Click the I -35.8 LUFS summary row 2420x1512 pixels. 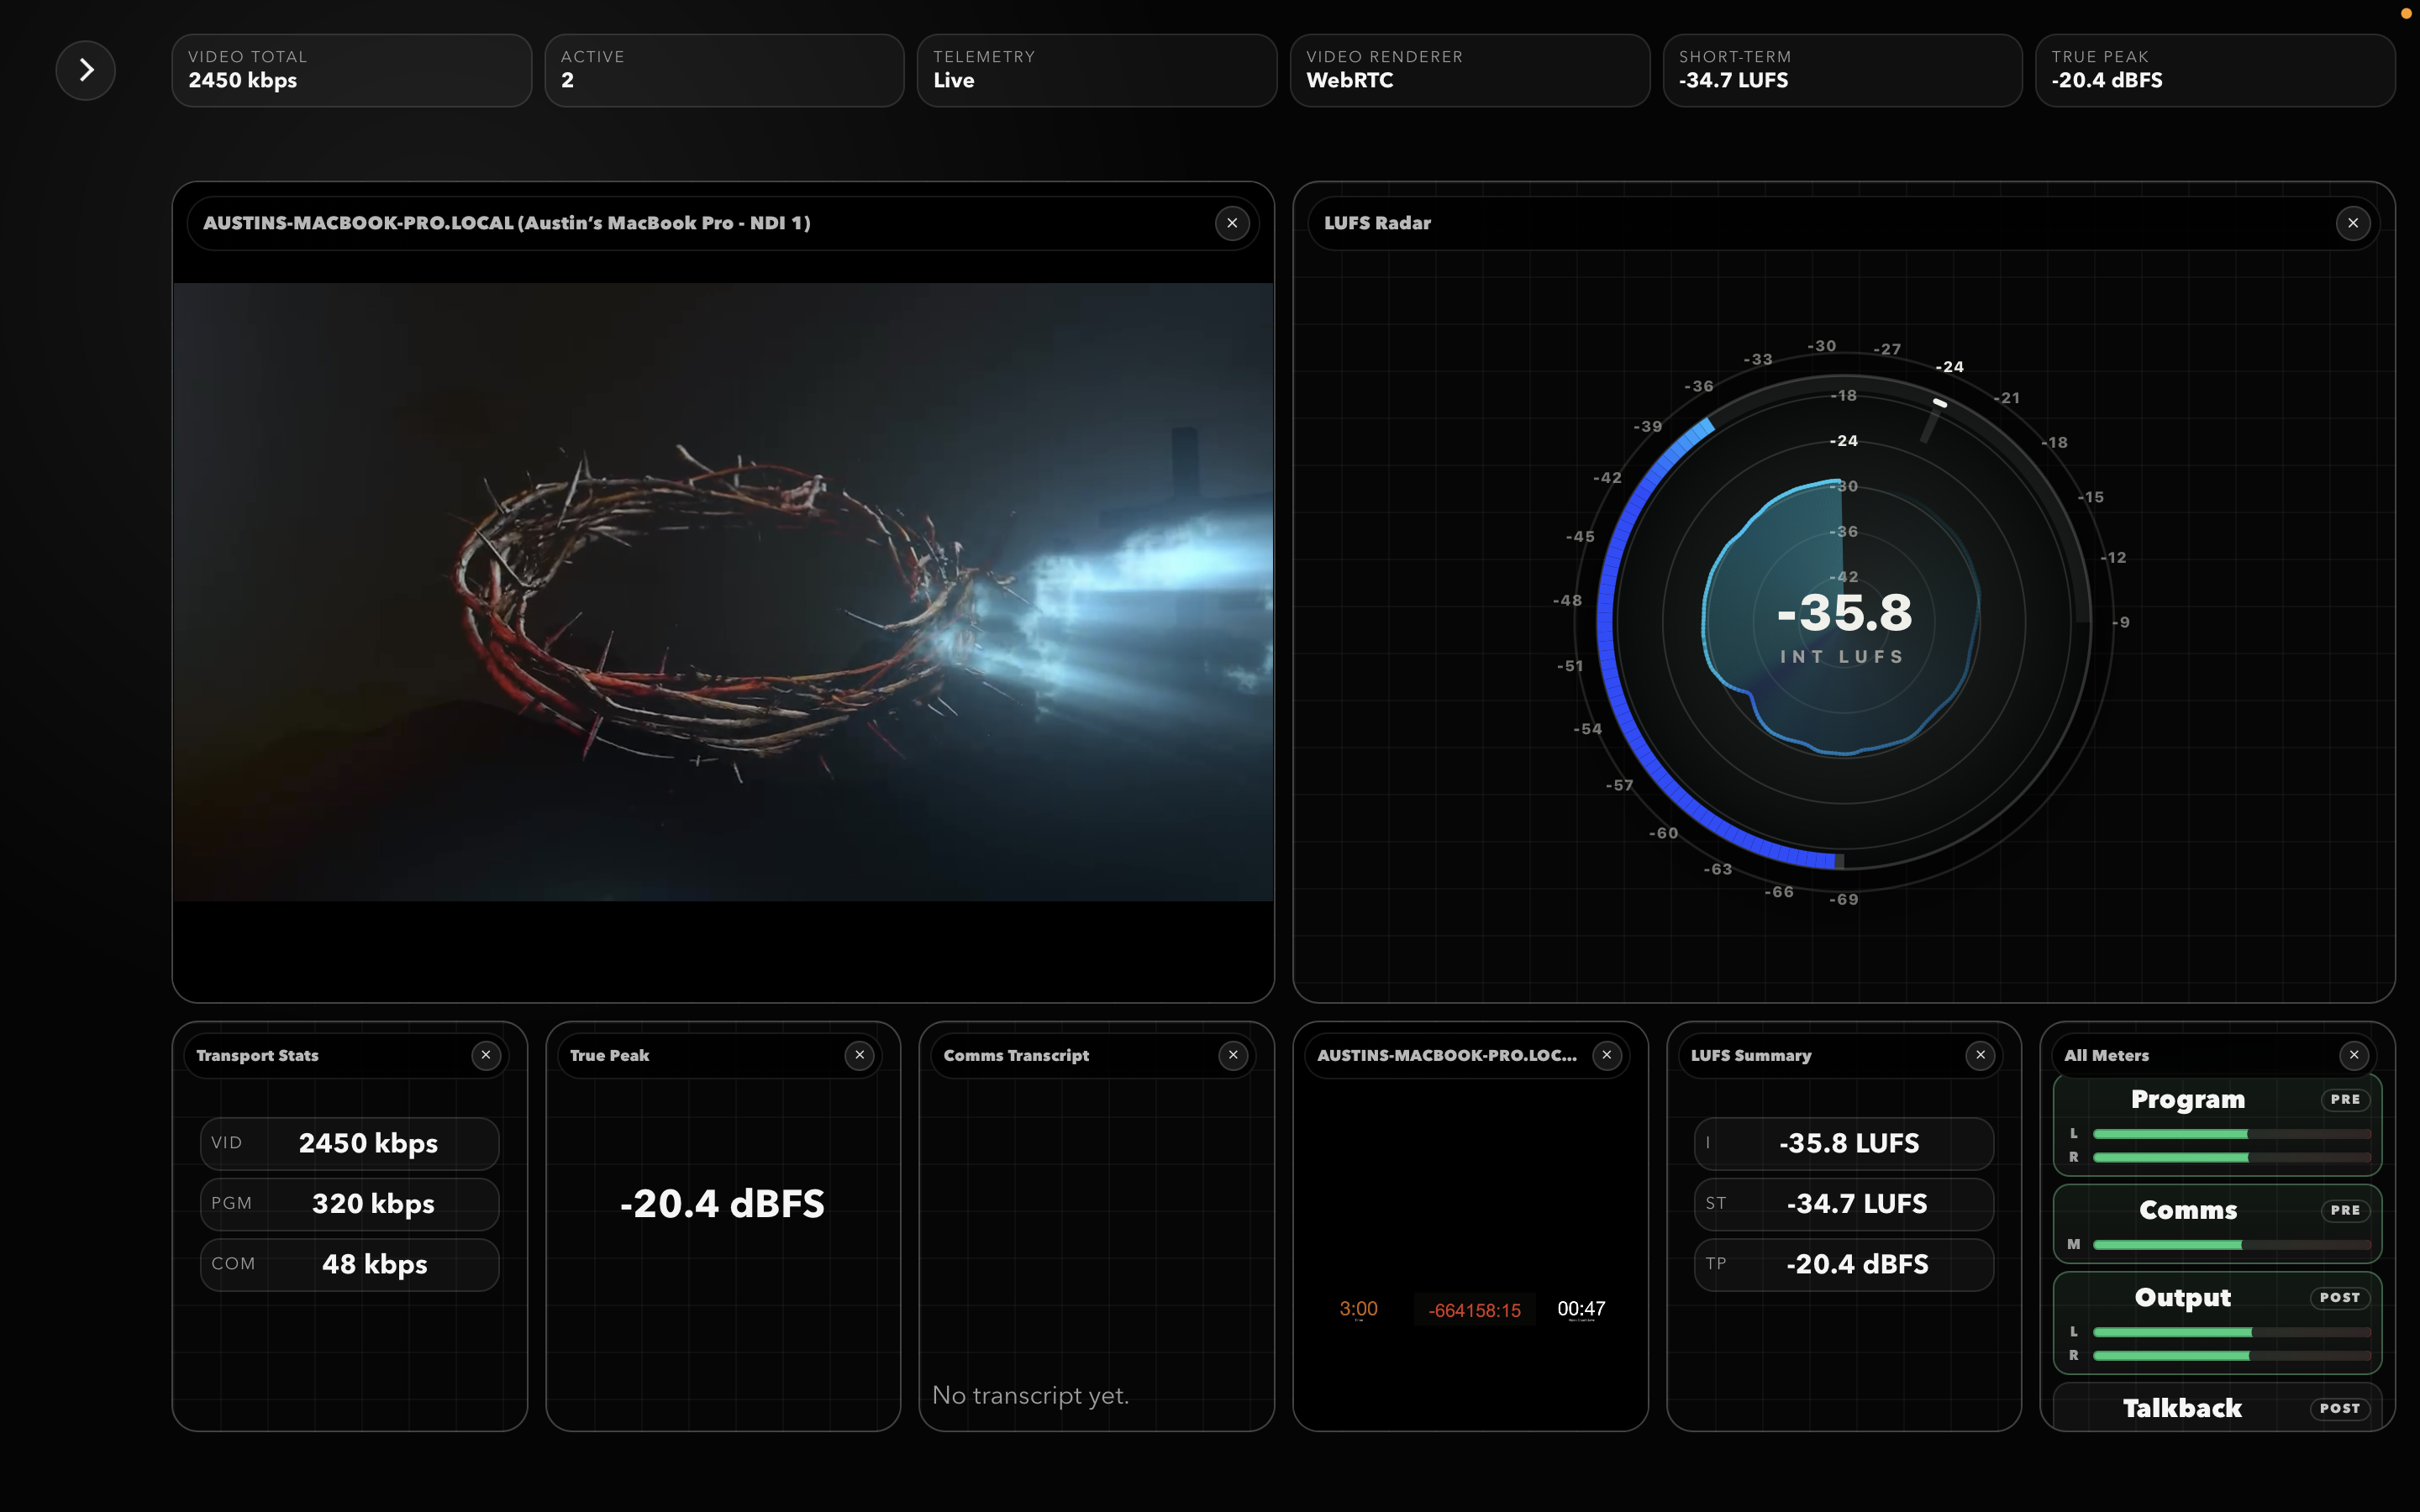[x=1844, y=1143]
